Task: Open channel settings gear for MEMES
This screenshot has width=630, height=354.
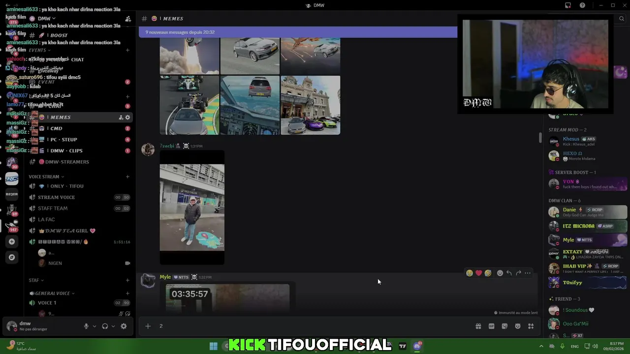Action: 127,118
